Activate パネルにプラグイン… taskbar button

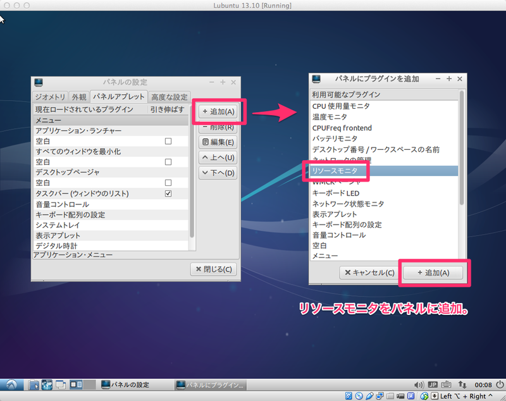(x=211, y=385)
